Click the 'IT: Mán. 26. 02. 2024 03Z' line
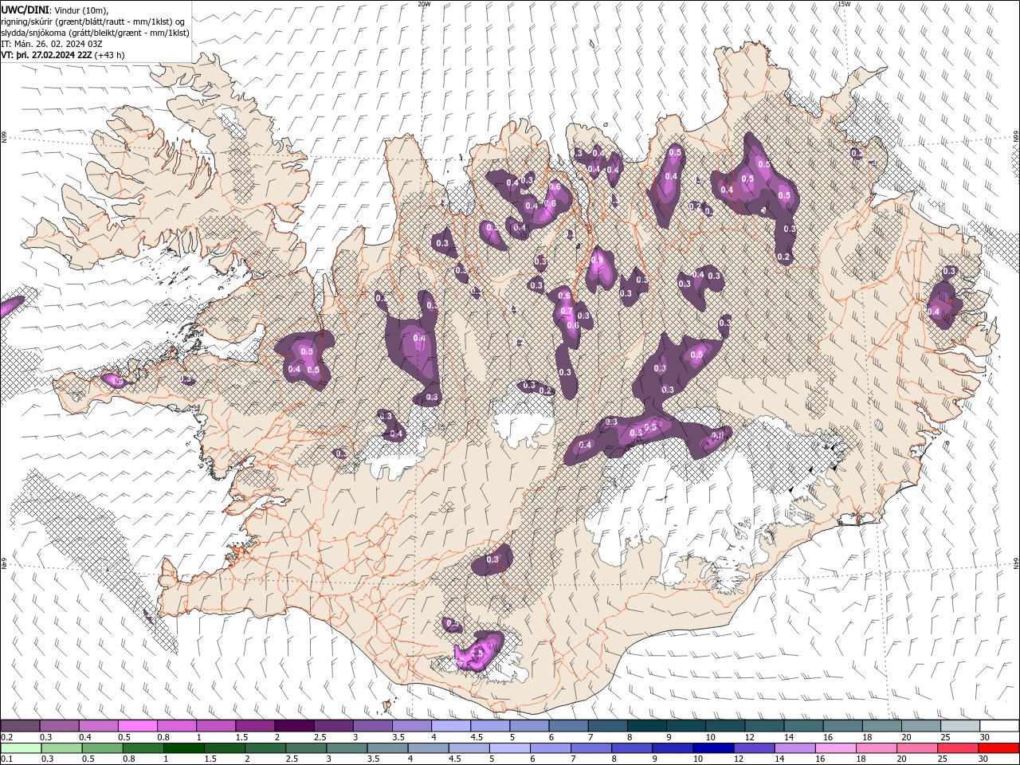The image size is (1020, 765). click(x=50, y=44)
